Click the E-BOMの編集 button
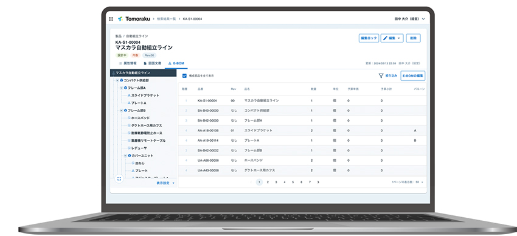 413,76
